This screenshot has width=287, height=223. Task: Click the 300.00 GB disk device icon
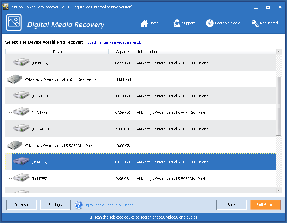(14, 79)
